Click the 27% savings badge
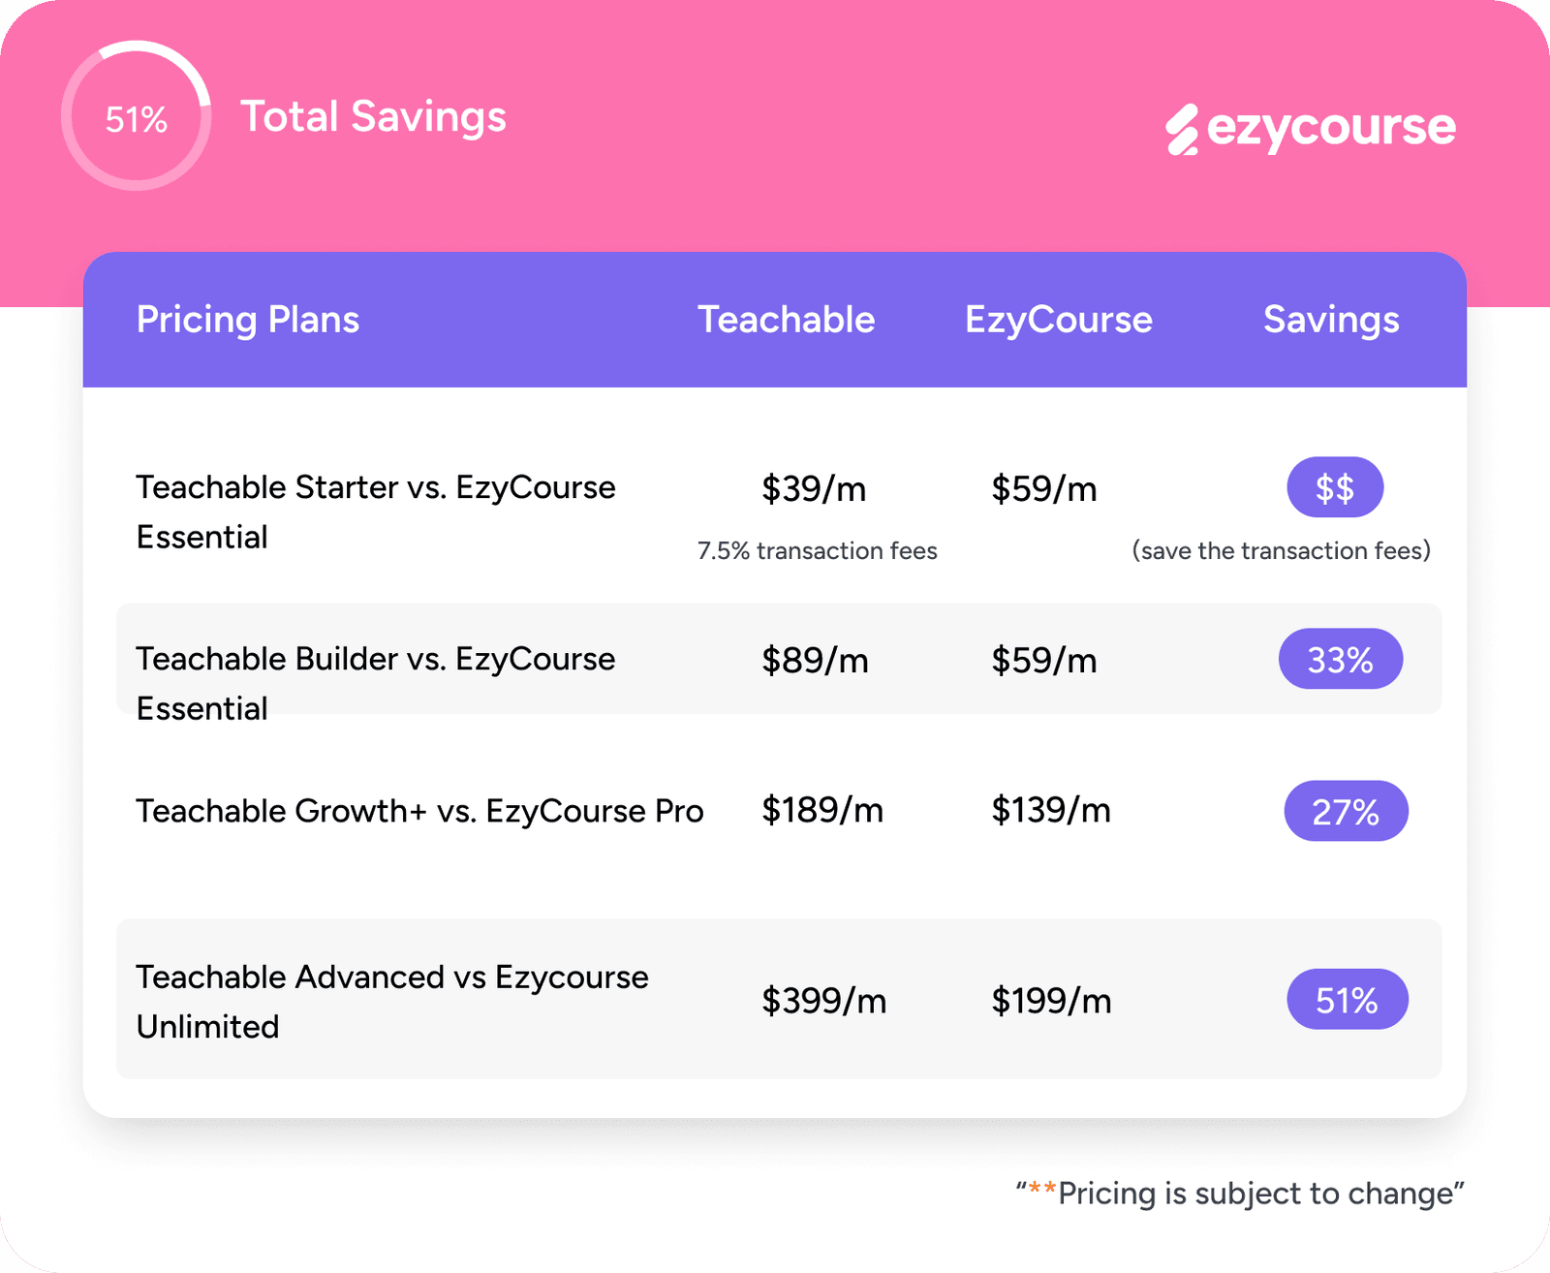Screen dimensions: 1550x1273 (1346, 811)
